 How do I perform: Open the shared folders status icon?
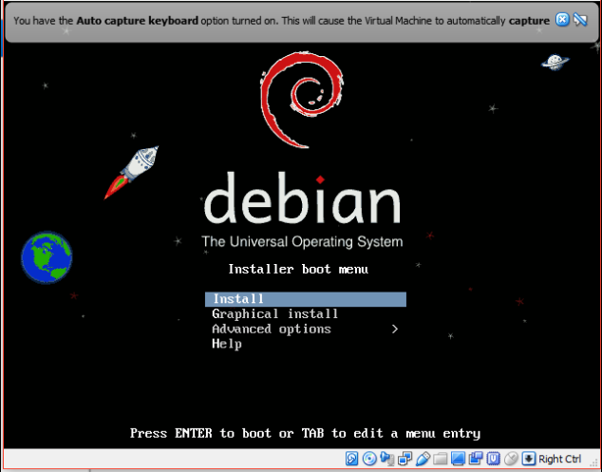[x=440, y=459]
